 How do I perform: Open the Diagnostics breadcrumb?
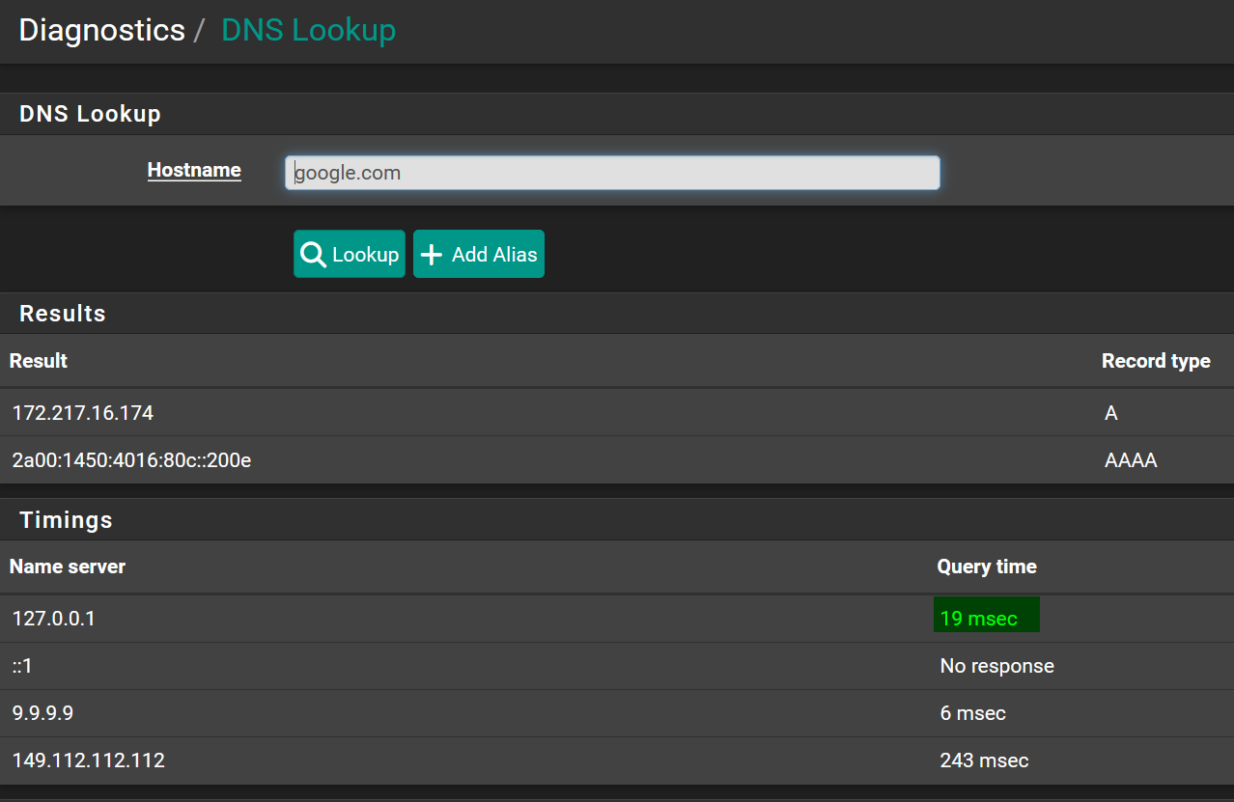click(x=101, y=30)
